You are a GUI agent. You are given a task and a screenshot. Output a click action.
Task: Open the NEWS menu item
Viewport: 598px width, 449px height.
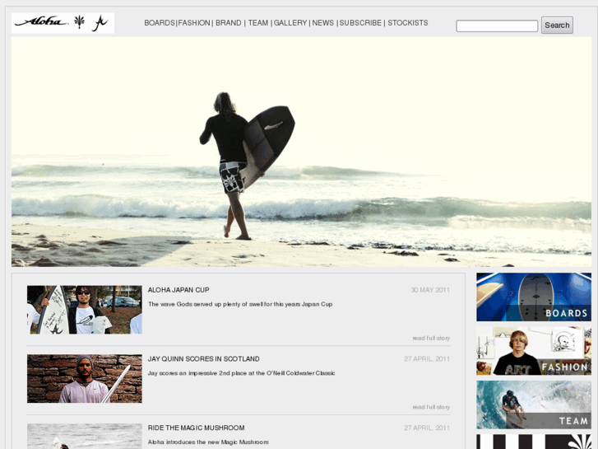(x=323, y=23)
